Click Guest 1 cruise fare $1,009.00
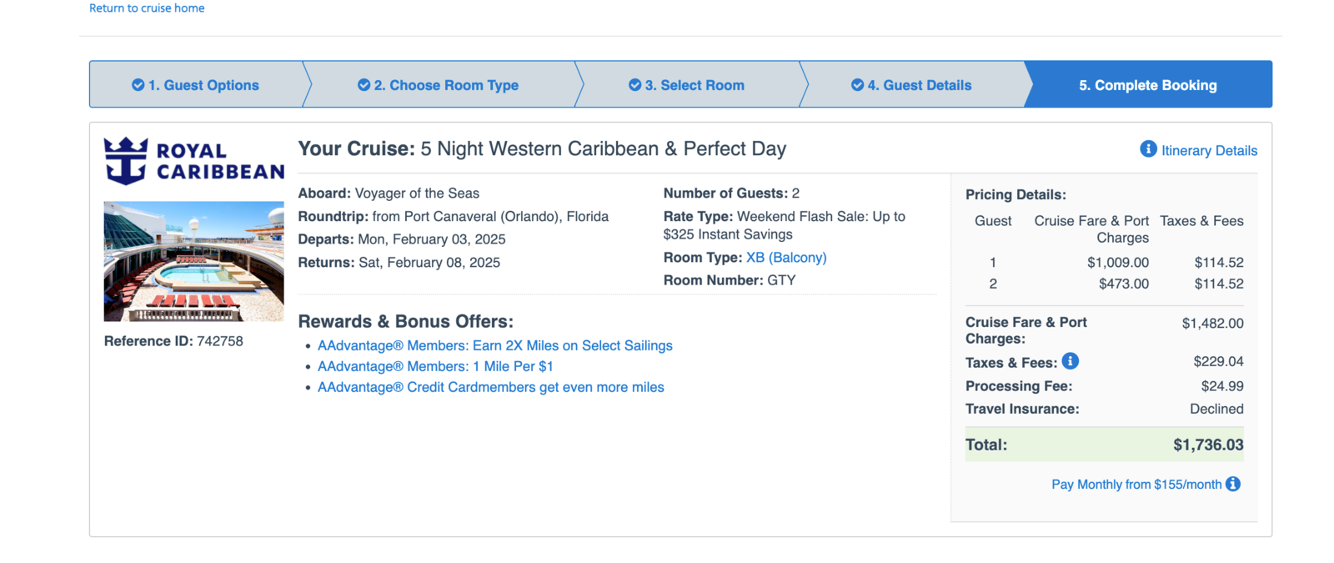This screenshot has width=1334, height=563. point(1118,262)
